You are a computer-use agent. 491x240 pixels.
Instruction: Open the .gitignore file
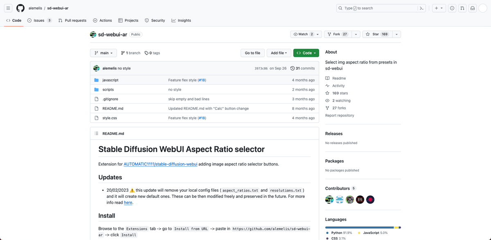(110, 99)
